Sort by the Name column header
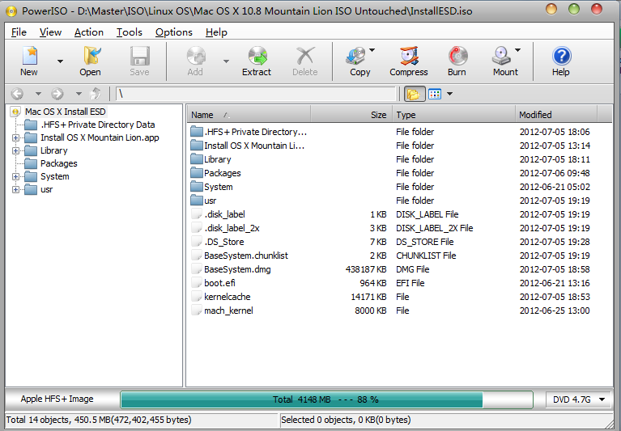This screenshot has height=431, width=621. [x=249, y=115]
